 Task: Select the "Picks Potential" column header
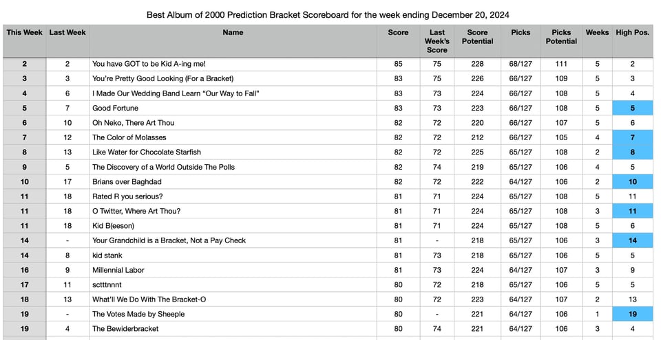pyautogui.click(x=561, y=37)
